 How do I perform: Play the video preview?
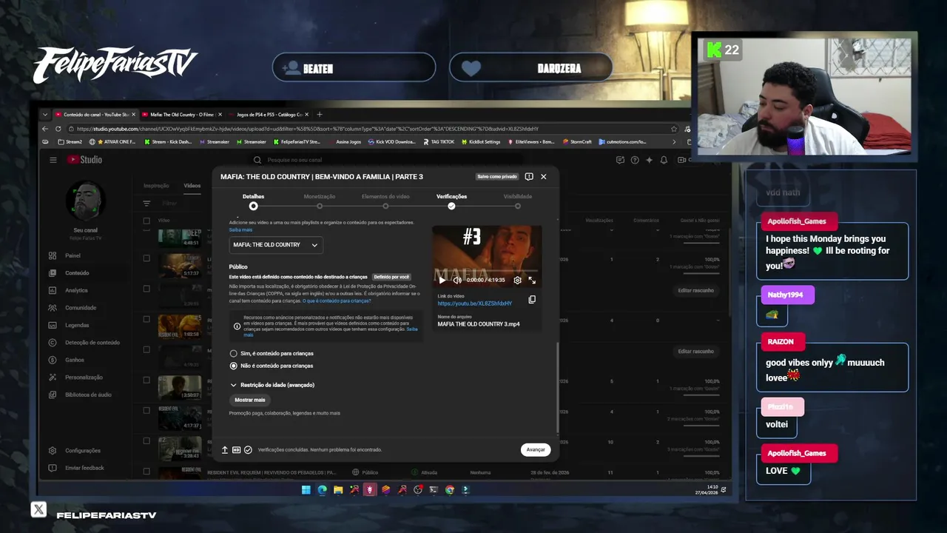click(x=442, y=280)
